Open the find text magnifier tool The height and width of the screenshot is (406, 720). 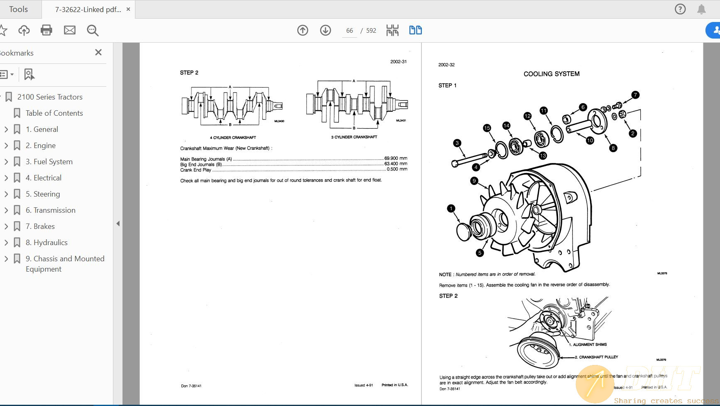pos(92,30)
